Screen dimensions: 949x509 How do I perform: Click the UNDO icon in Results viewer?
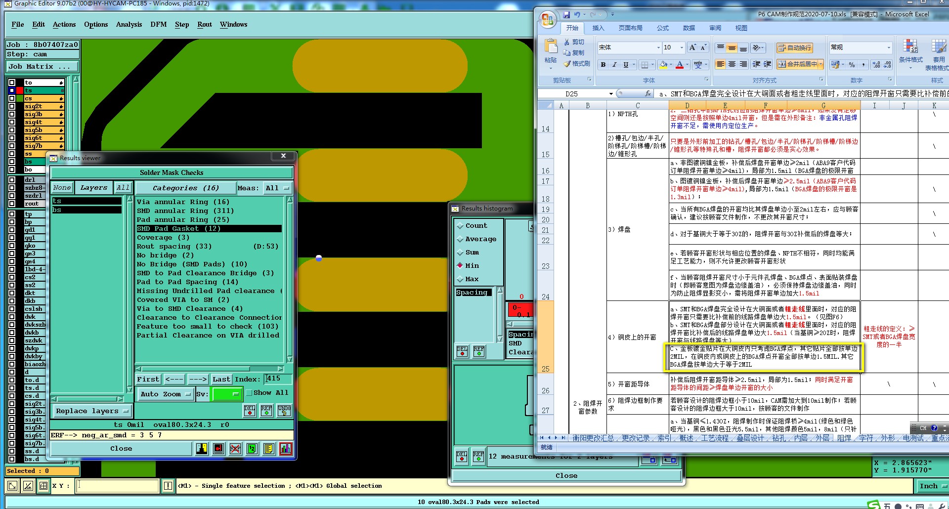click(284, 410)
